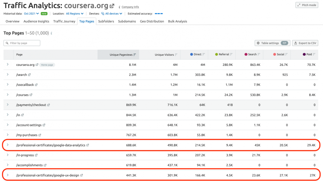Image resolution: width=323 pixels, height=181 pixels.
Task: Open the All Regions location dropdown
Action: (75, 13)
